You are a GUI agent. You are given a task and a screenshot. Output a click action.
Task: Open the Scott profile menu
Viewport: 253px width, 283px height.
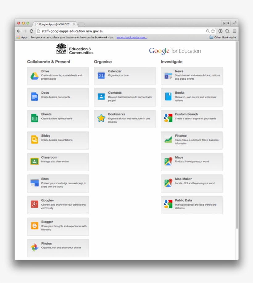(226, 23)
